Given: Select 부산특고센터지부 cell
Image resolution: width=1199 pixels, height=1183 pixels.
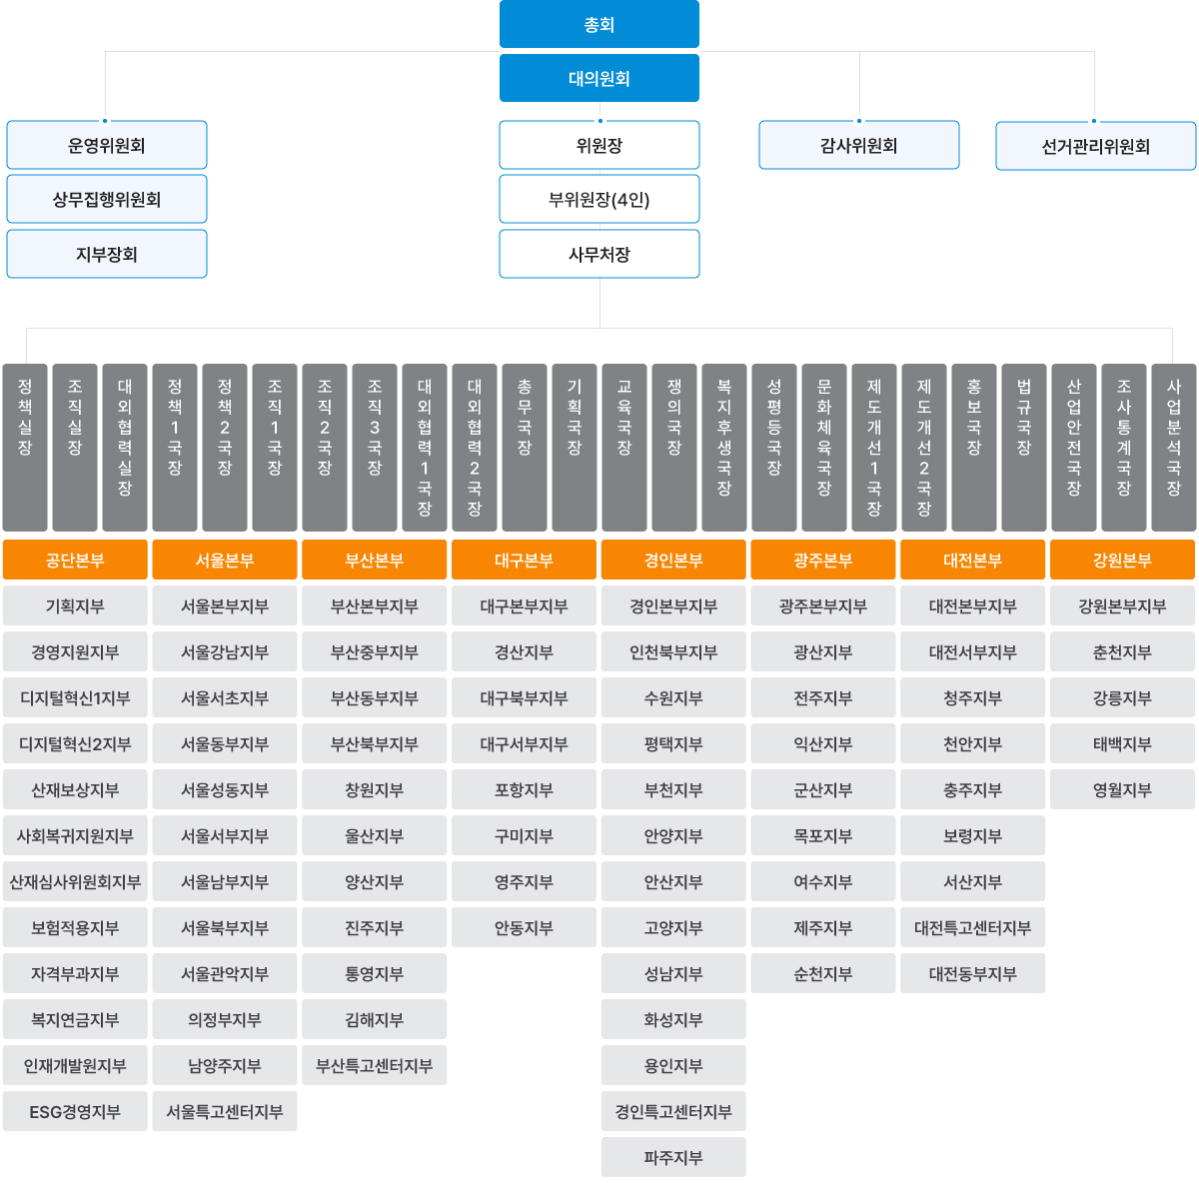Looking at the screenshot, I should [x=375, y=1066].
